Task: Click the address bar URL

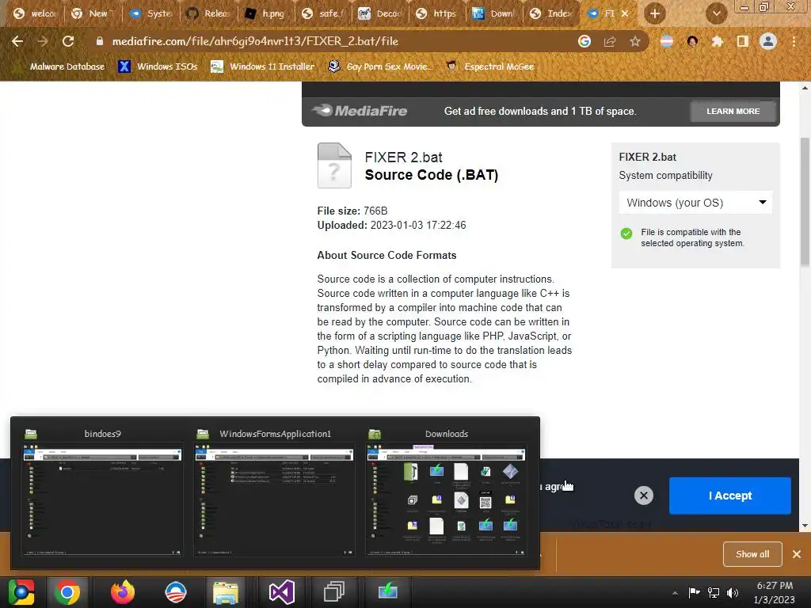Action: pos(255,41)
